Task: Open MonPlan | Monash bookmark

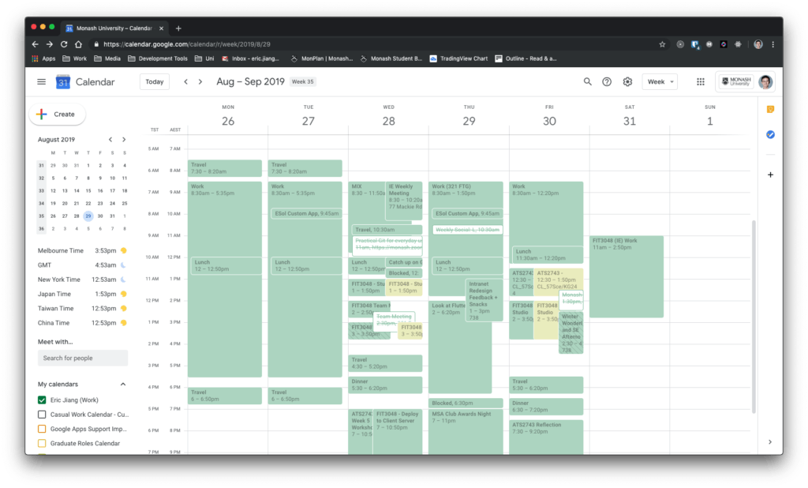Action: click(322, 58)
